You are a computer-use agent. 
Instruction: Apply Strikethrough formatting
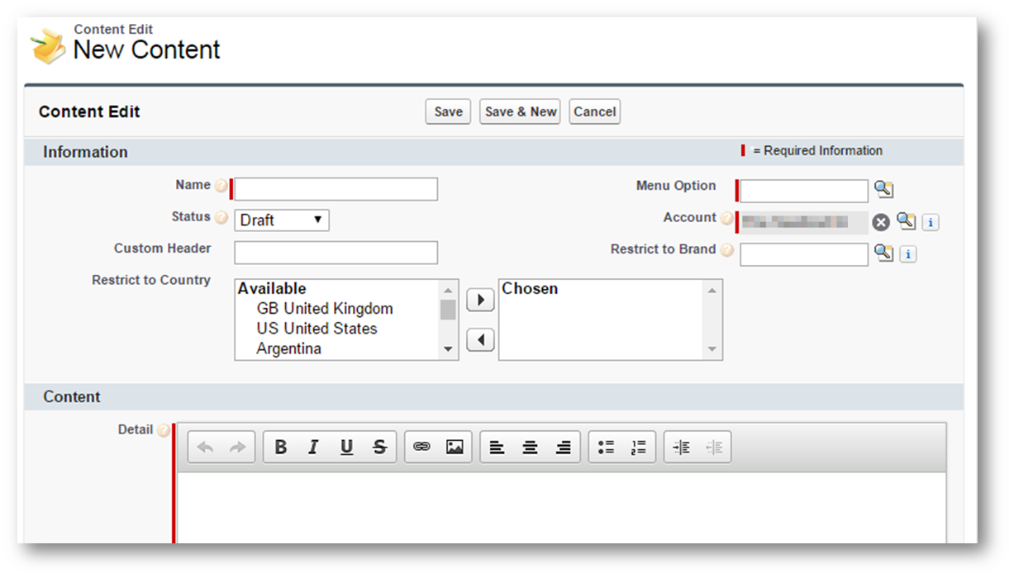tap(379, 448)
